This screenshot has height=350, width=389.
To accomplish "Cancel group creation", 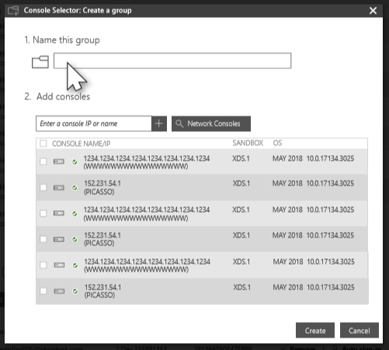I will (359, 331).
